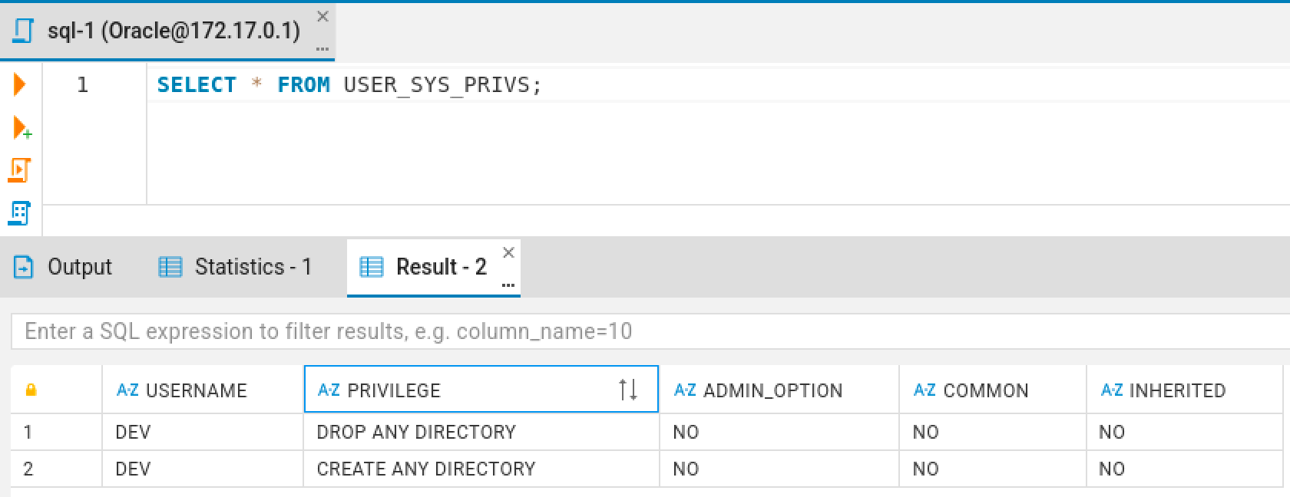Switch to the Statistics - 1 tab
Viewport: 1290px width, 497px height.
pos(235,267)
